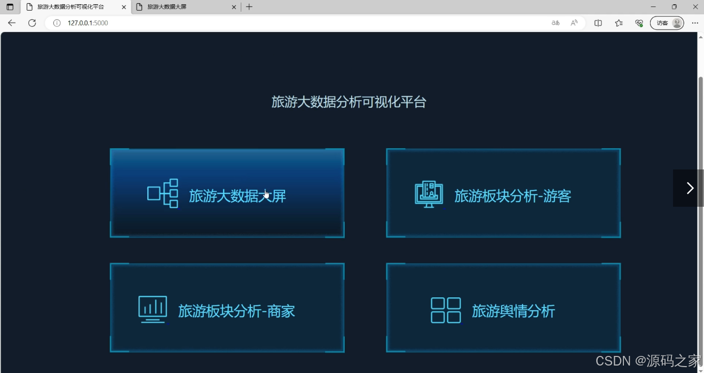The width and height of the screenshot is (704, 373).
Task: Click the hierarchy diagram icon on 旅游大数据大屏
Action: click(162, 193)
